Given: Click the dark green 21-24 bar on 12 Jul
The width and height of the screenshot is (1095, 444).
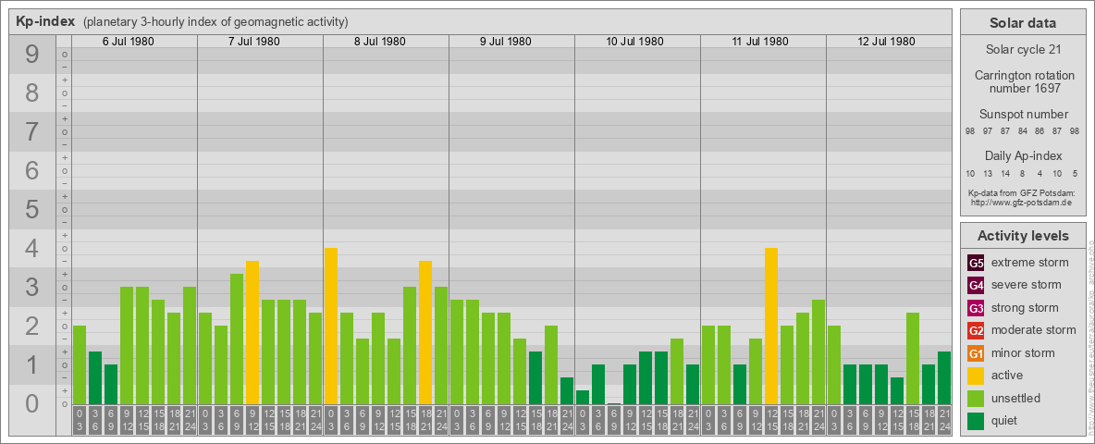Looking at the screenshot, I should click(944, 377).
